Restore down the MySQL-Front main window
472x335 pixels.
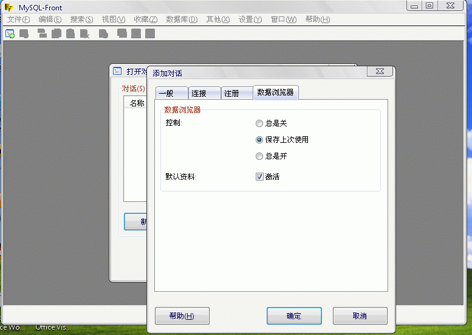click(x=429, y=5)
